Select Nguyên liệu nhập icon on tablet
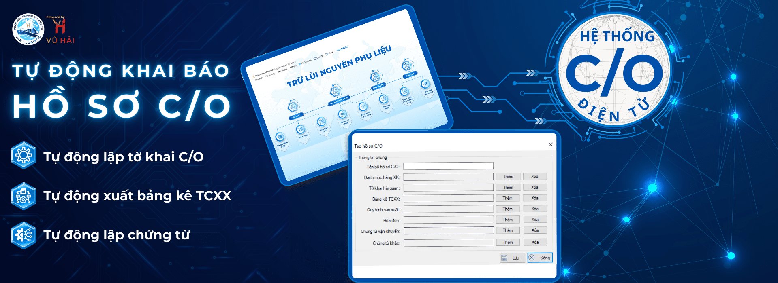 click(280, 137)
